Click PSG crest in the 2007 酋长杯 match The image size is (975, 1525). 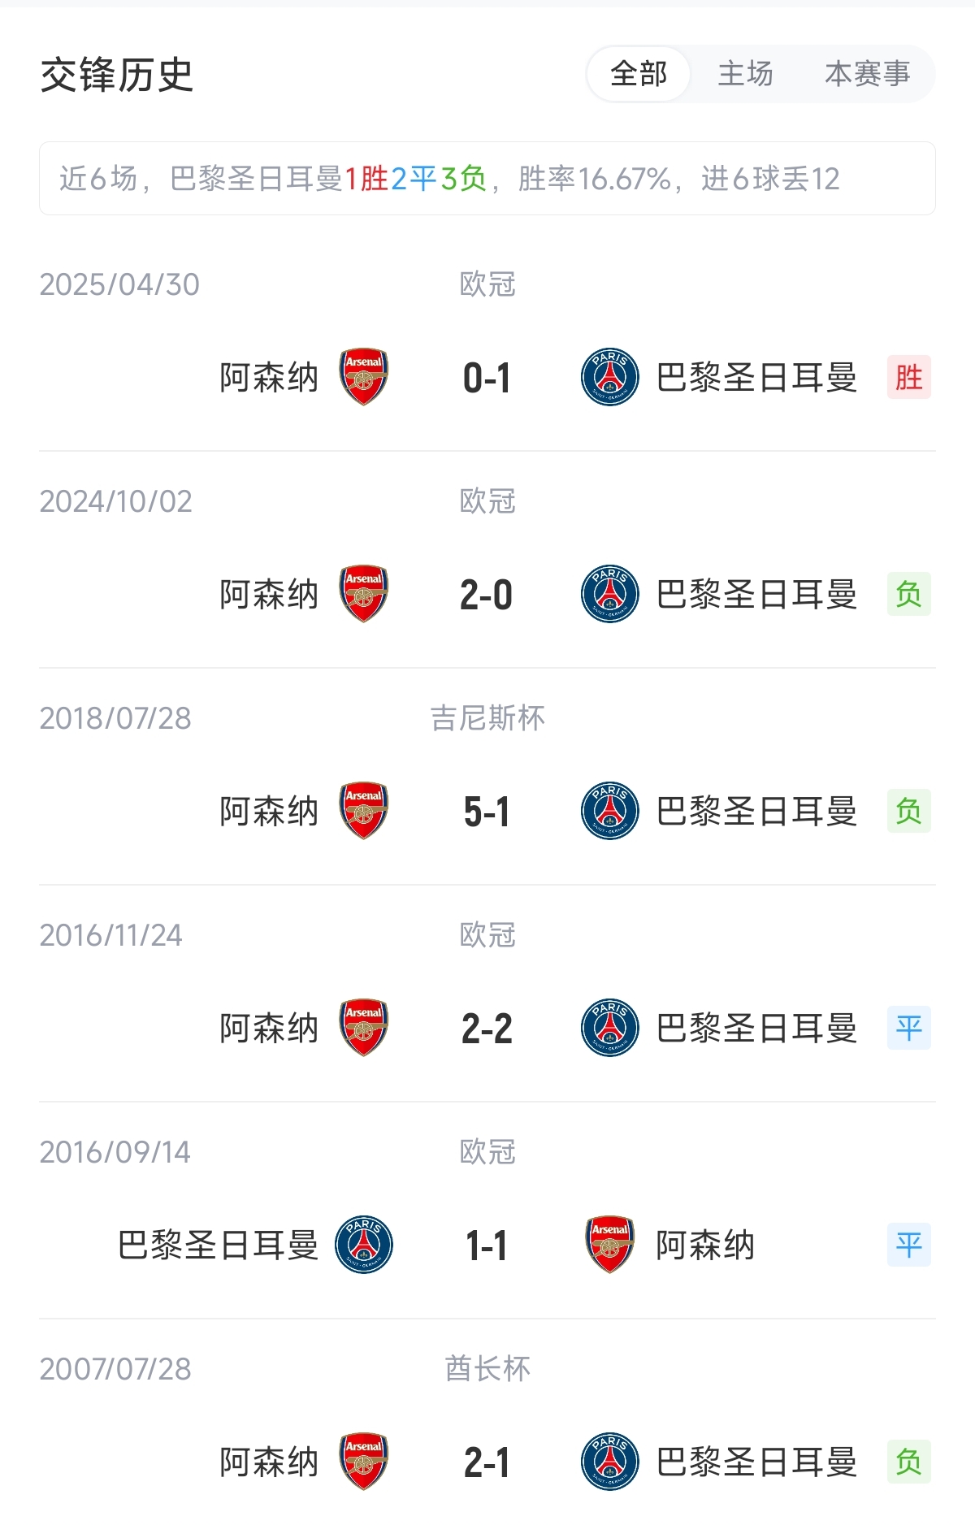click(609, 1462)
